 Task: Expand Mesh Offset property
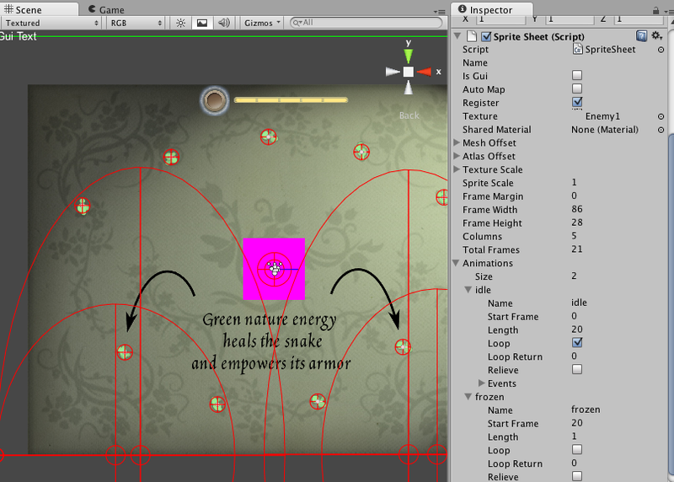point(457,142)
